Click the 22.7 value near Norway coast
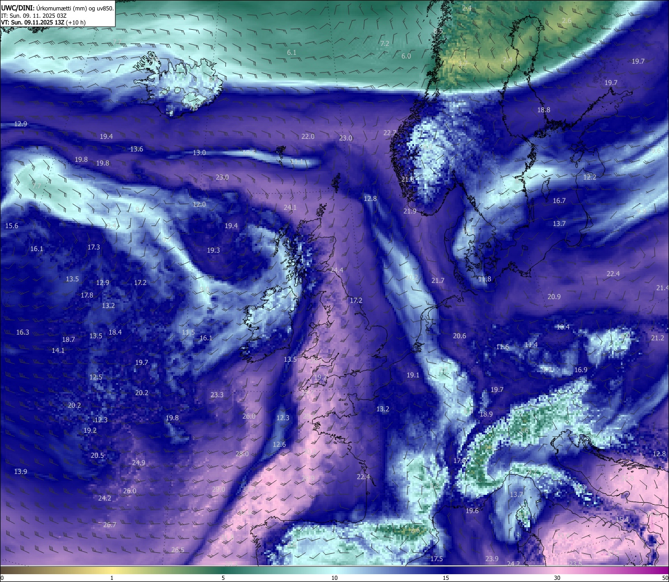 tap(390, 133)
